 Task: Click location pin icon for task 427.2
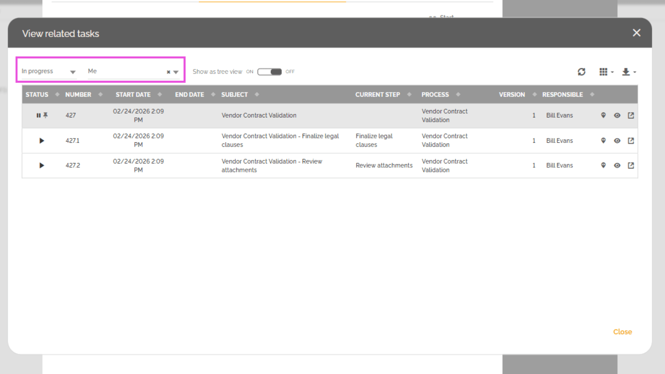[x=603, y=166]
